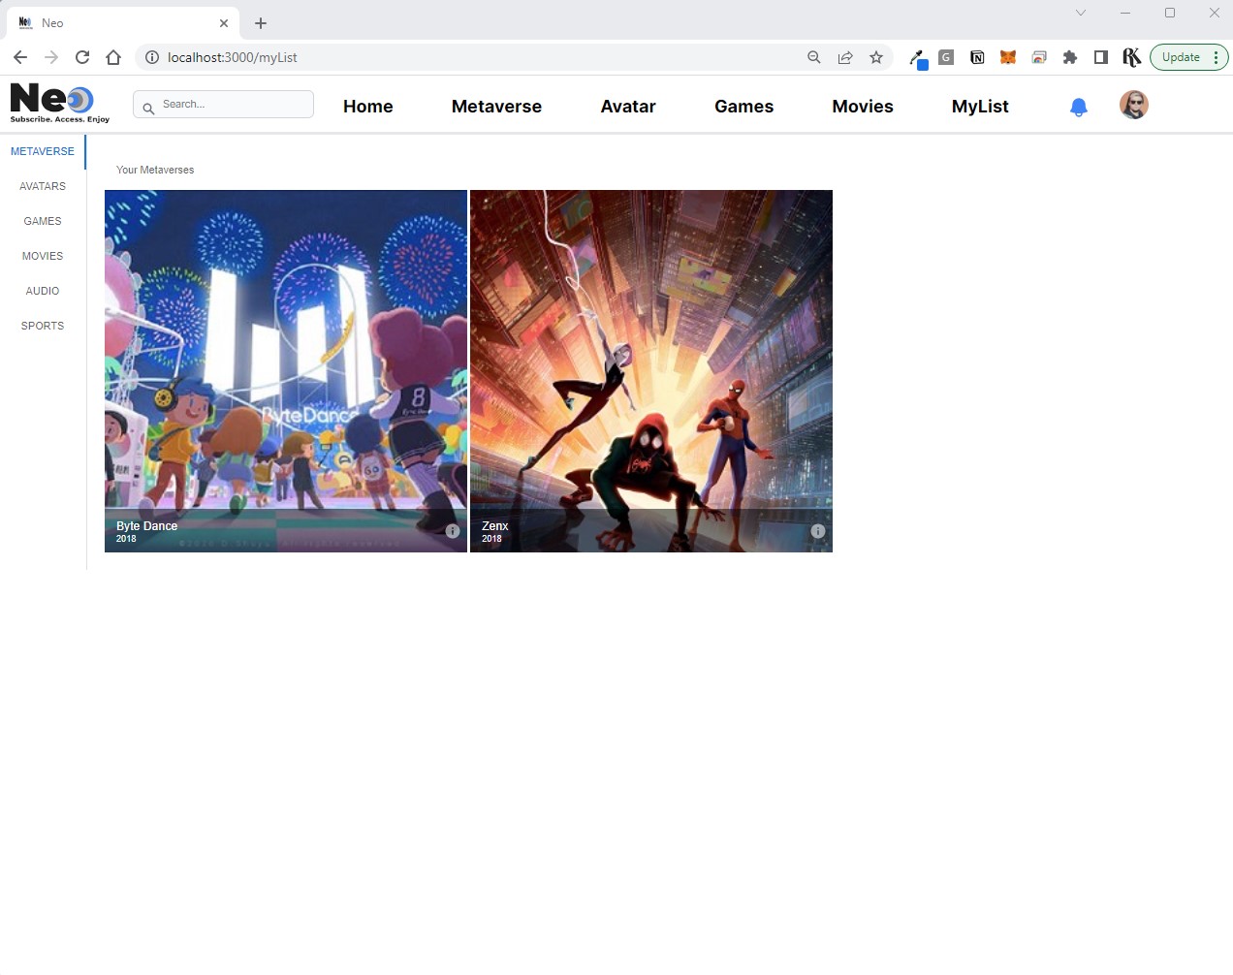1233x975 pixels.
Task: Open the RK extension icon
Action: [1131, 57]
